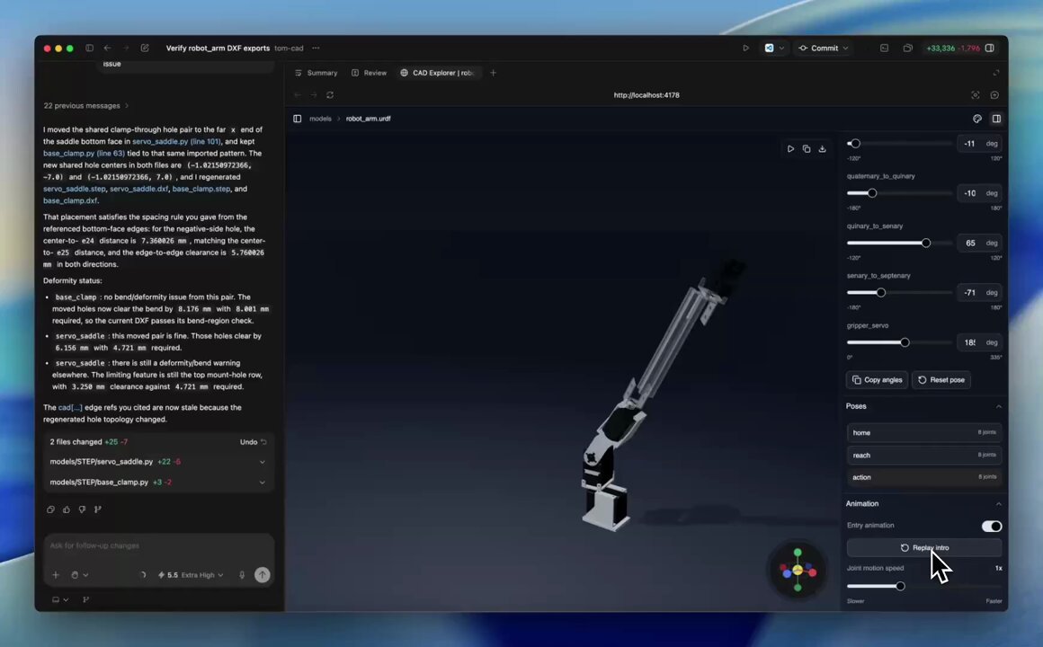Viewport: 1043px width, 647px height.
Task: Click the senary_to_septenary degree value field
Action: pyautogui.click(x=970, y=293)
